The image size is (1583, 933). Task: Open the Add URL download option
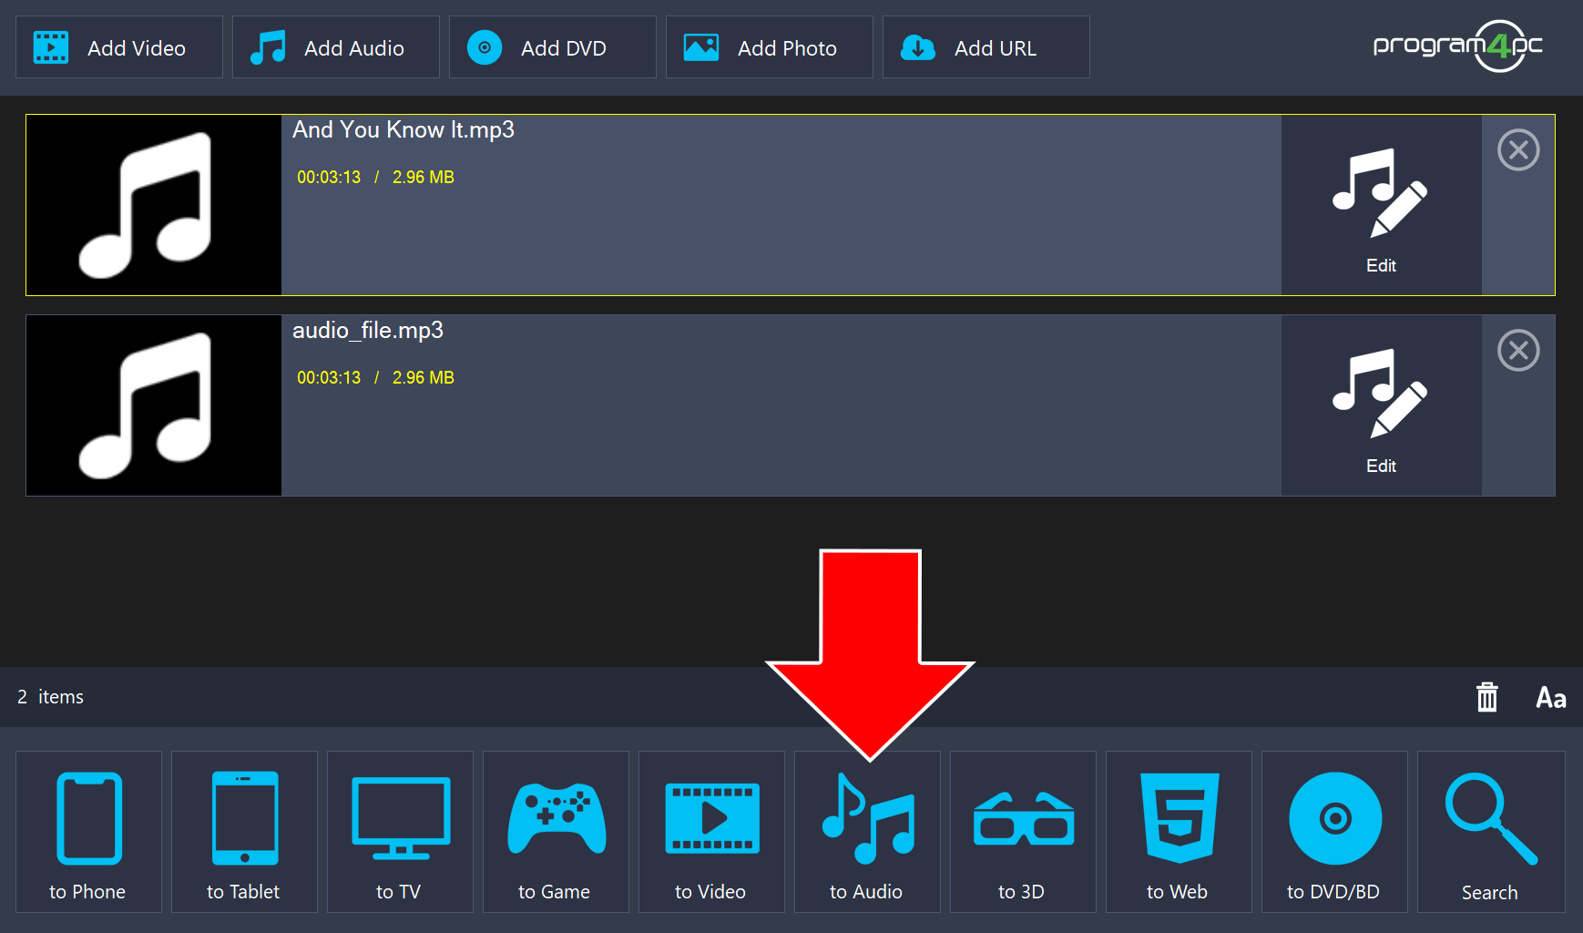coord(986,47)
